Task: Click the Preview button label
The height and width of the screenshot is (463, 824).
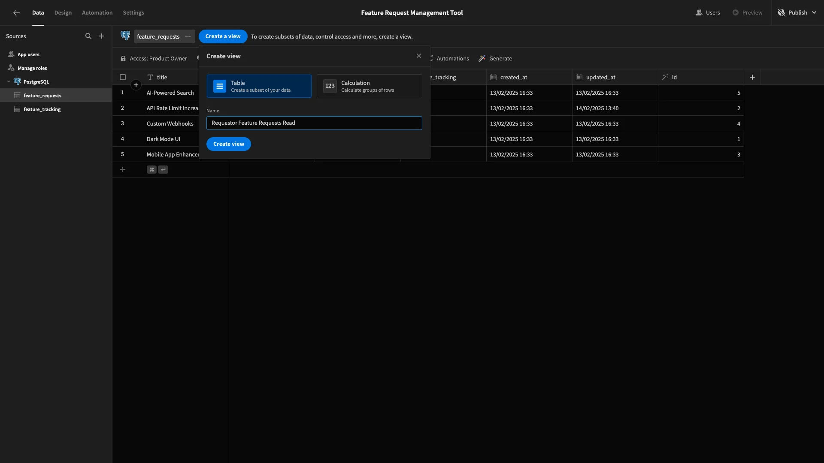Action: [752, 13]
